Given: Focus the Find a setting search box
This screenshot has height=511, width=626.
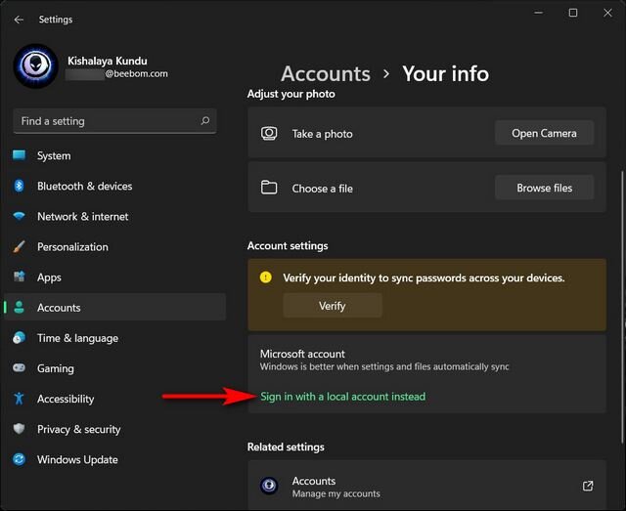Looking at the screenshot, I should (x=108, y=121).
